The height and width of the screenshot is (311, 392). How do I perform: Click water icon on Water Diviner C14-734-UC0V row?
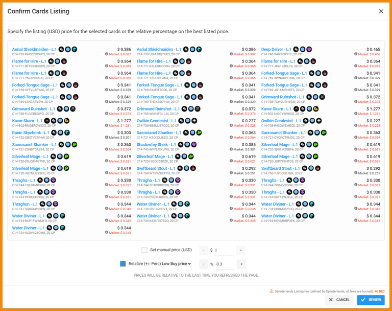(x=62, y=228)
